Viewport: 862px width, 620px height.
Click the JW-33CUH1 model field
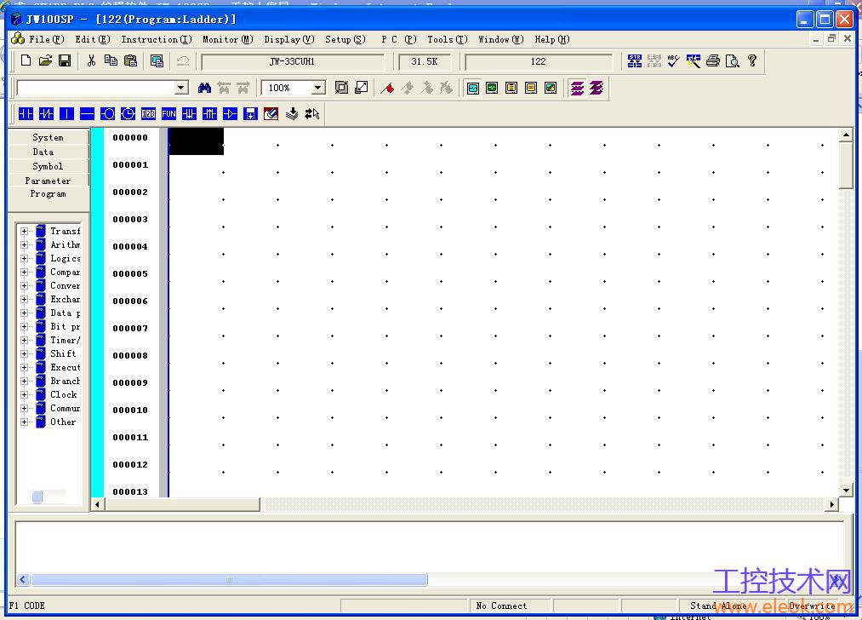coord(293,61)
